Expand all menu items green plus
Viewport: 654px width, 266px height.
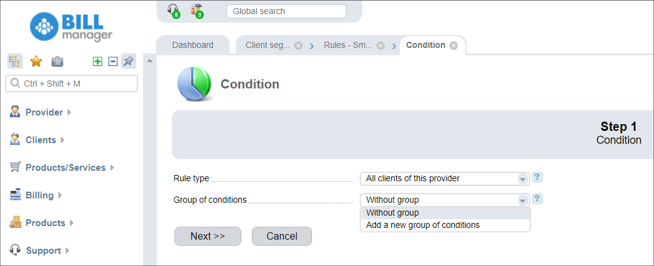[x=97, y=61]
